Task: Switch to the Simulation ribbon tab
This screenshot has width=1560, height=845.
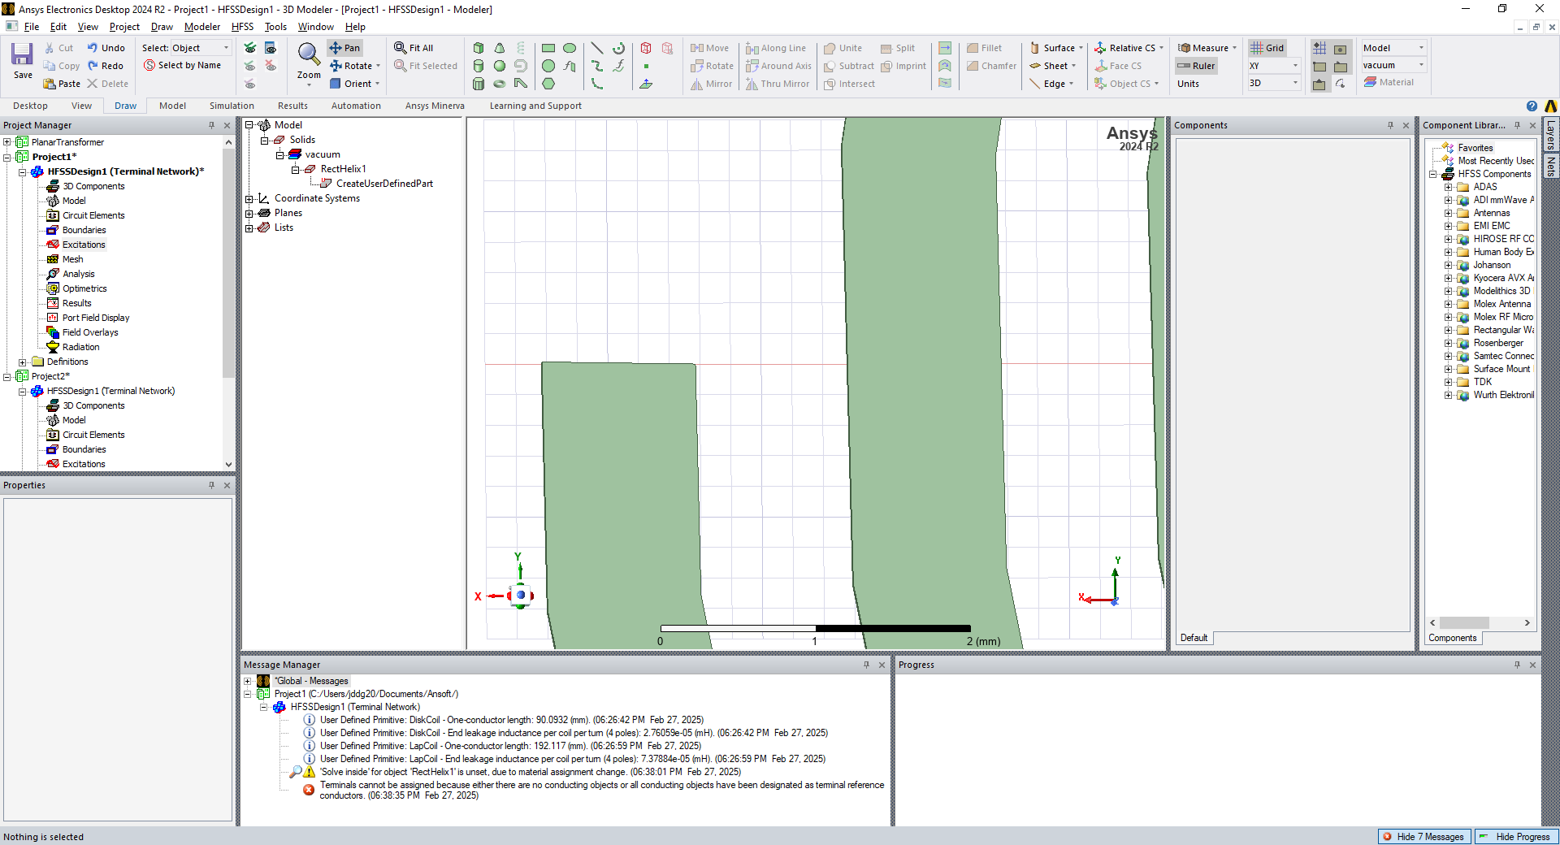Action: [232, 106]
